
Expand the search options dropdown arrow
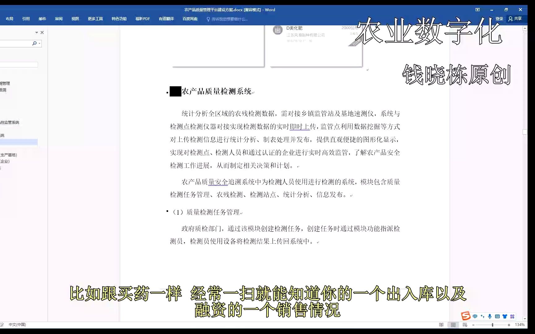[x=39, y=43]
